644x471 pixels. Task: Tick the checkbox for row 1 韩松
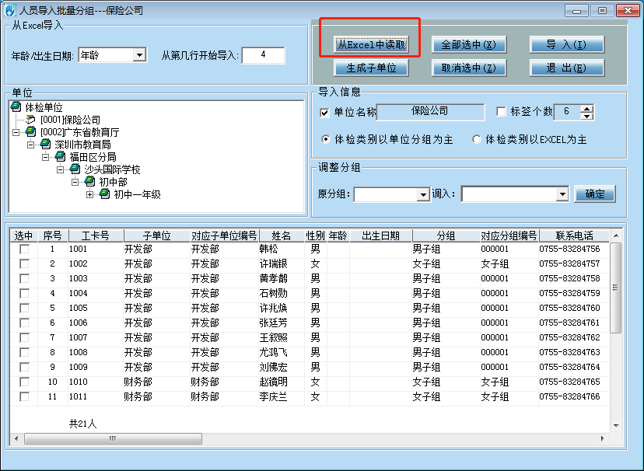point(25,249)
